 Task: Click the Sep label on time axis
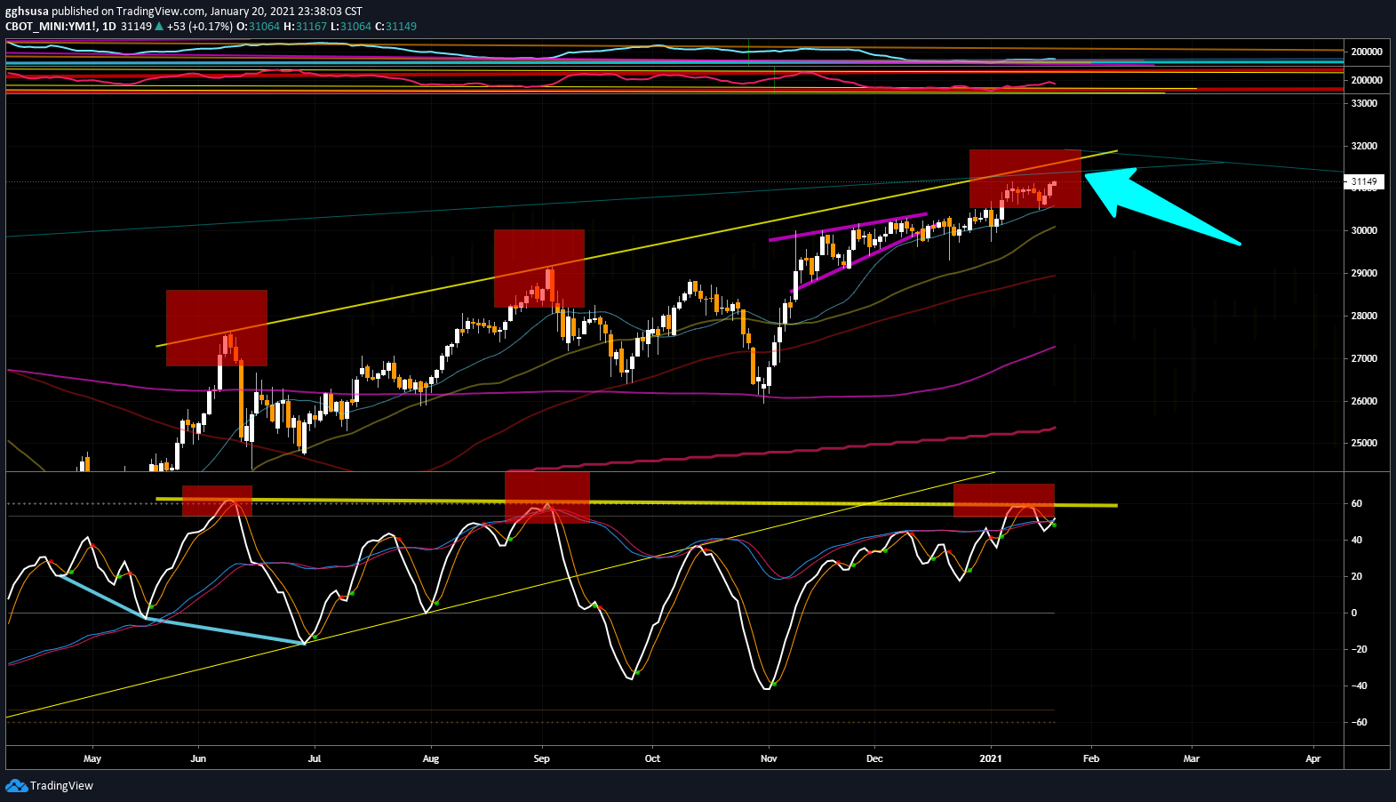(541, 758)
